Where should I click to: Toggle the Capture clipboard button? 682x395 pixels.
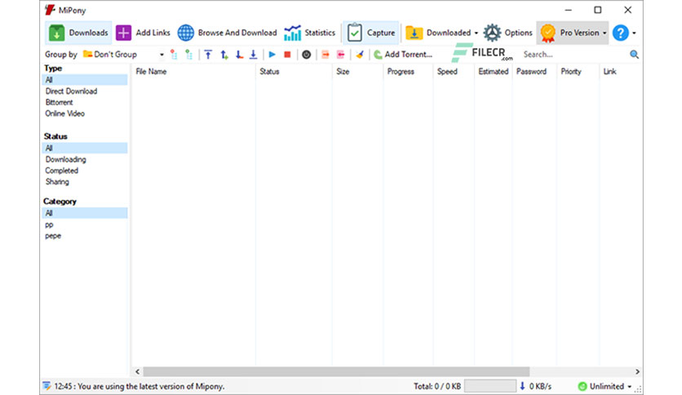click(x=371, y=33)
